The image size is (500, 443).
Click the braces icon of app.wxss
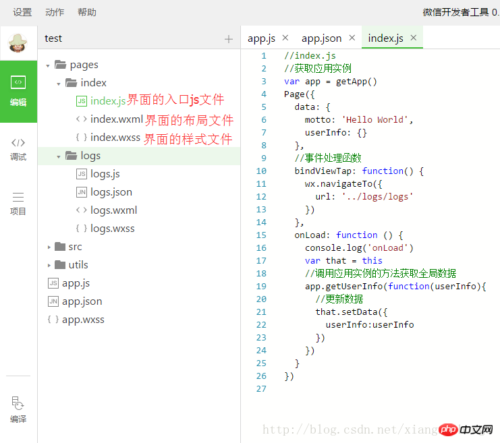coord(53,320)
